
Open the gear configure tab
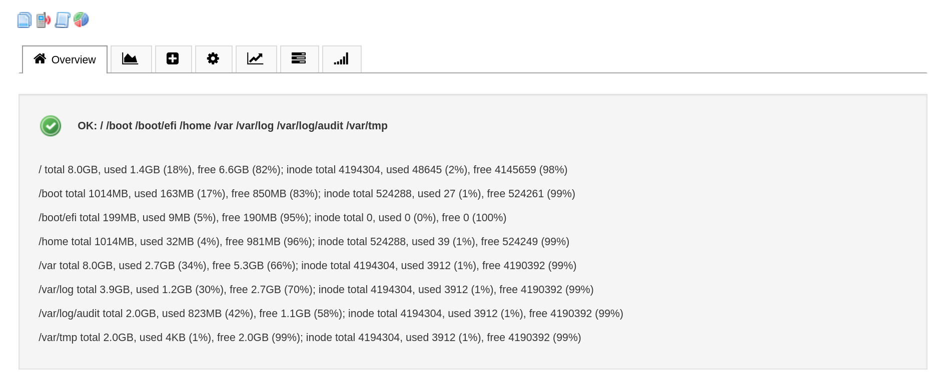tap(214, 59)
